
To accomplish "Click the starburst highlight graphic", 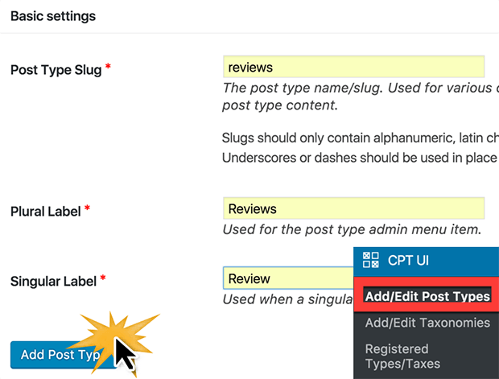I will tap(116, 343).
